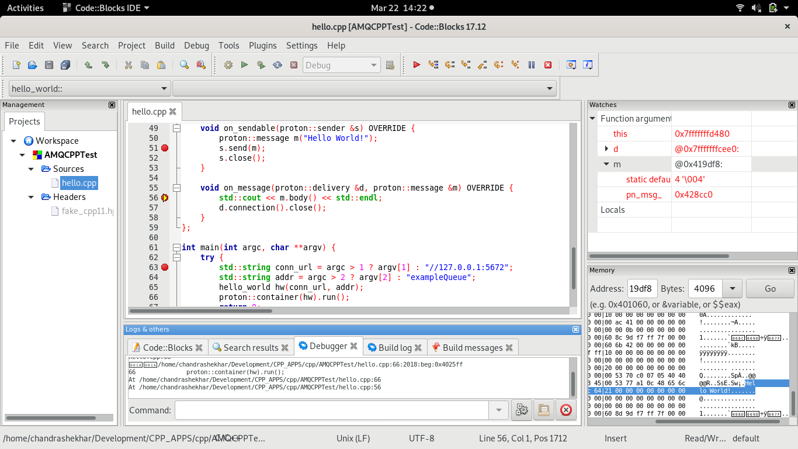The height and width of the screenshot is (449, 798).
Task: Click the debugger Command input field
Action: [332, 410]
